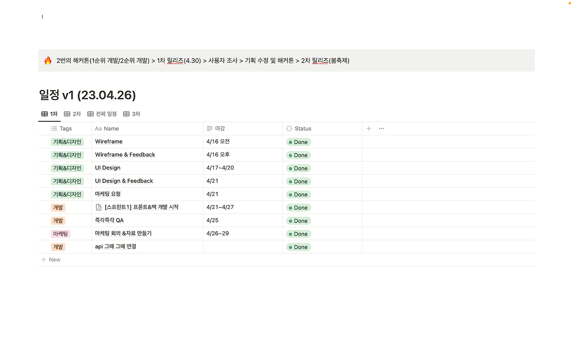The height and width of the screenshot is (358, 573).
Task: Click Done status of [스프린트1] row
Action: [299, 208]
